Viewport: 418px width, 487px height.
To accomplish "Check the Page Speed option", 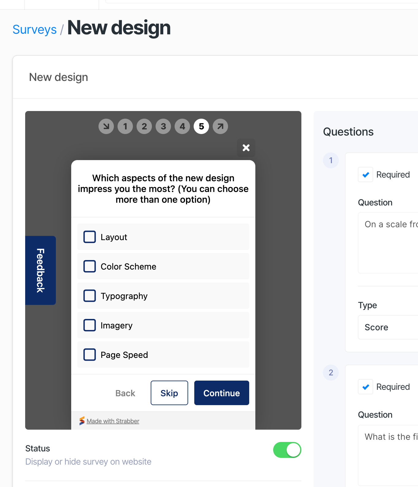I will tap(90, 355).
